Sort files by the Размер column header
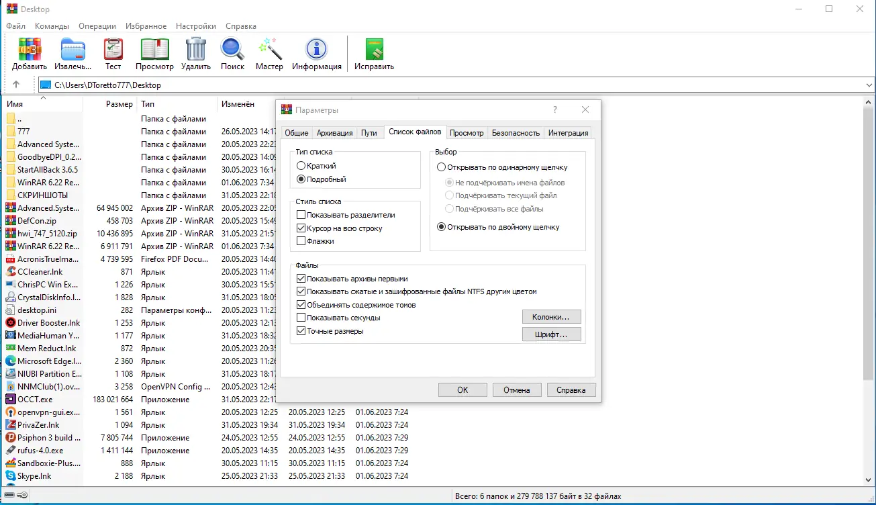The height and width of the screenshot is (505, 876). point(119,104)
